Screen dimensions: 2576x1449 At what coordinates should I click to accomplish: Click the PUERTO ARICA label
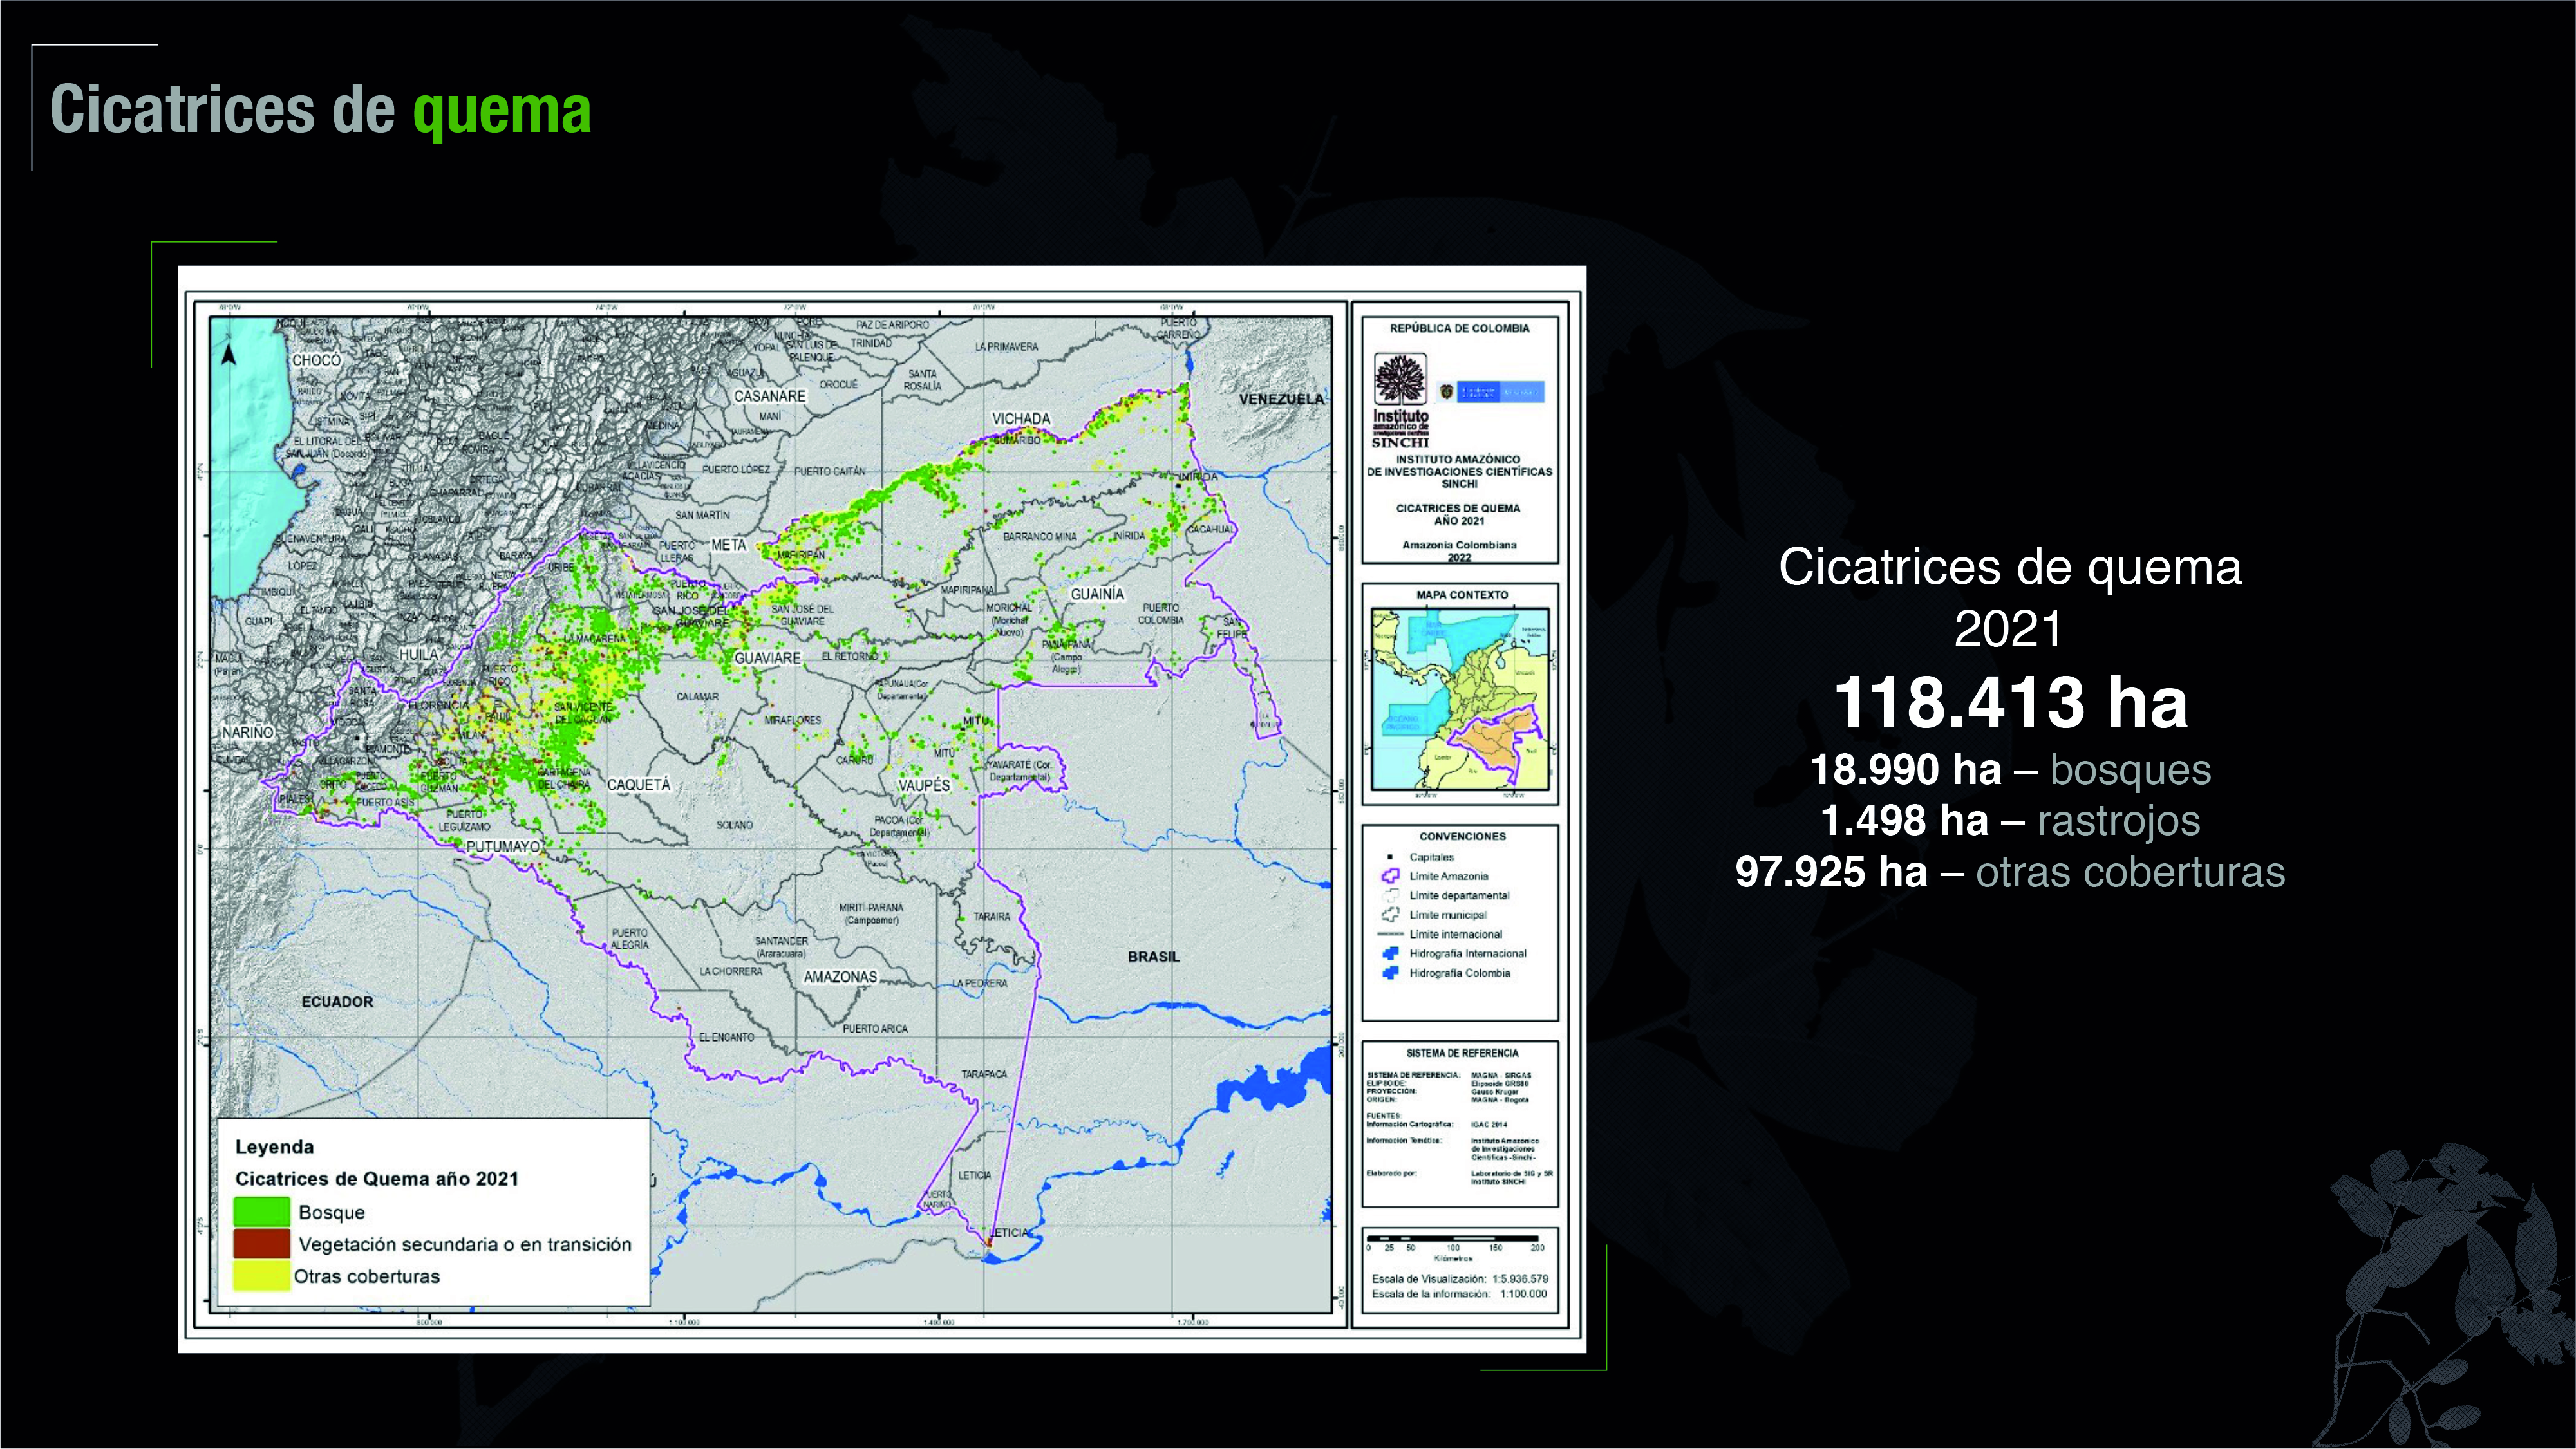tap(875, 1029)
